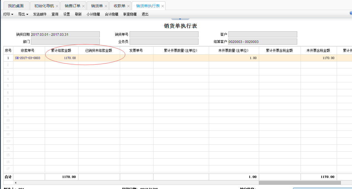
Task: Click the 查询 toolbar button
Action: (55, 14)
